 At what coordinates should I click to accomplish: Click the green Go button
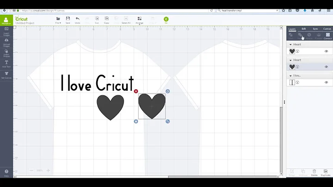(166, 20)
